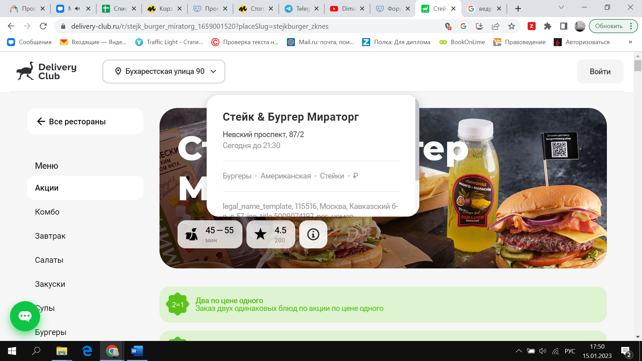Open the restaurant info icon button
This screenshot has width=642, height=361.
point(313,234)
